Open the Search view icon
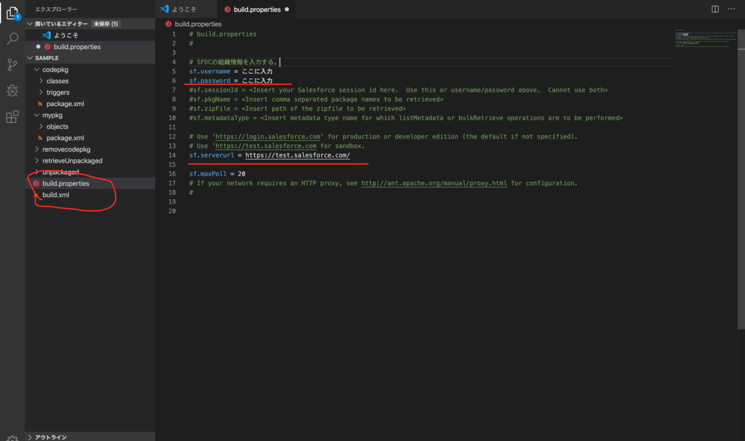 pos(12,39)
